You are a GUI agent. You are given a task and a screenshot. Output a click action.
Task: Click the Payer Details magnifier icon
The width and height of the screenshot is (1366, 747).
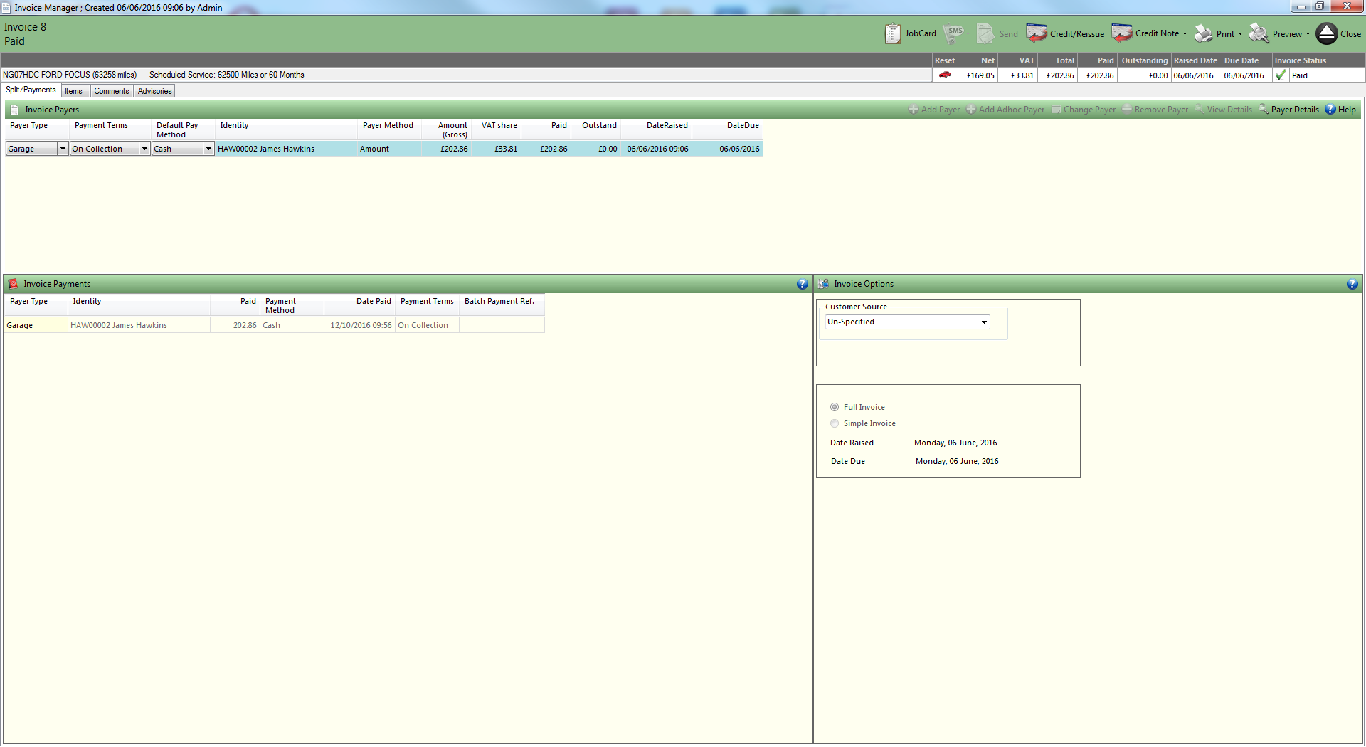[x=1264, y=110]
